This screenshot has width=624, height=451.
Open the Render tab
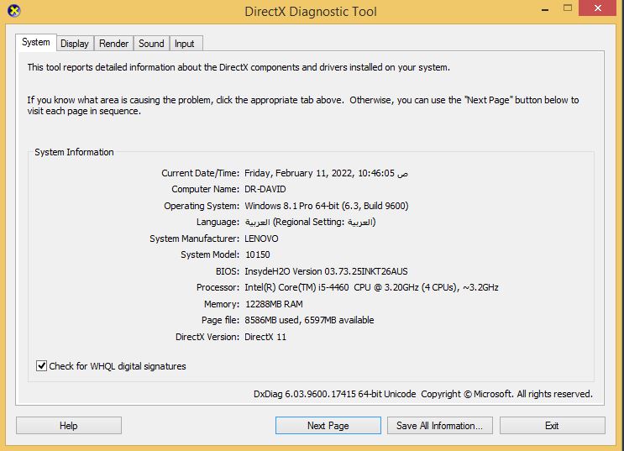(x=113, y=44)
